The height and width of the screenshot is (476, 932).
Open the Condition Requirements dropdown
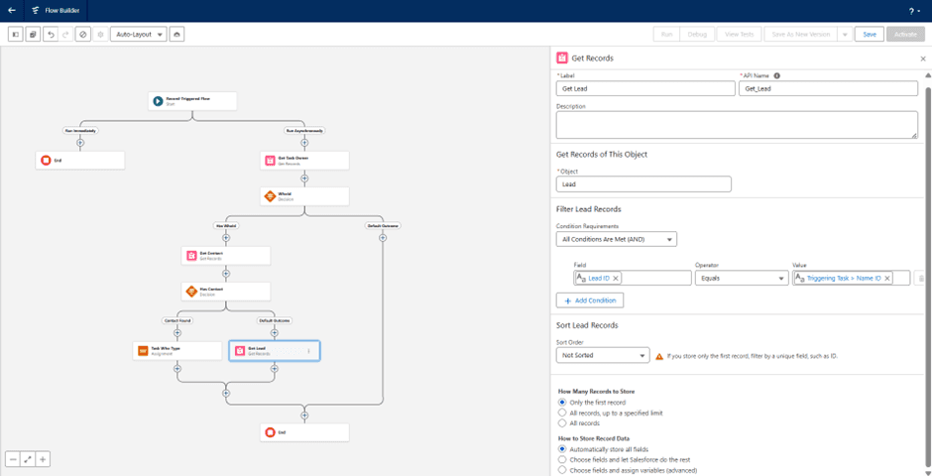[x=617, y=239]
